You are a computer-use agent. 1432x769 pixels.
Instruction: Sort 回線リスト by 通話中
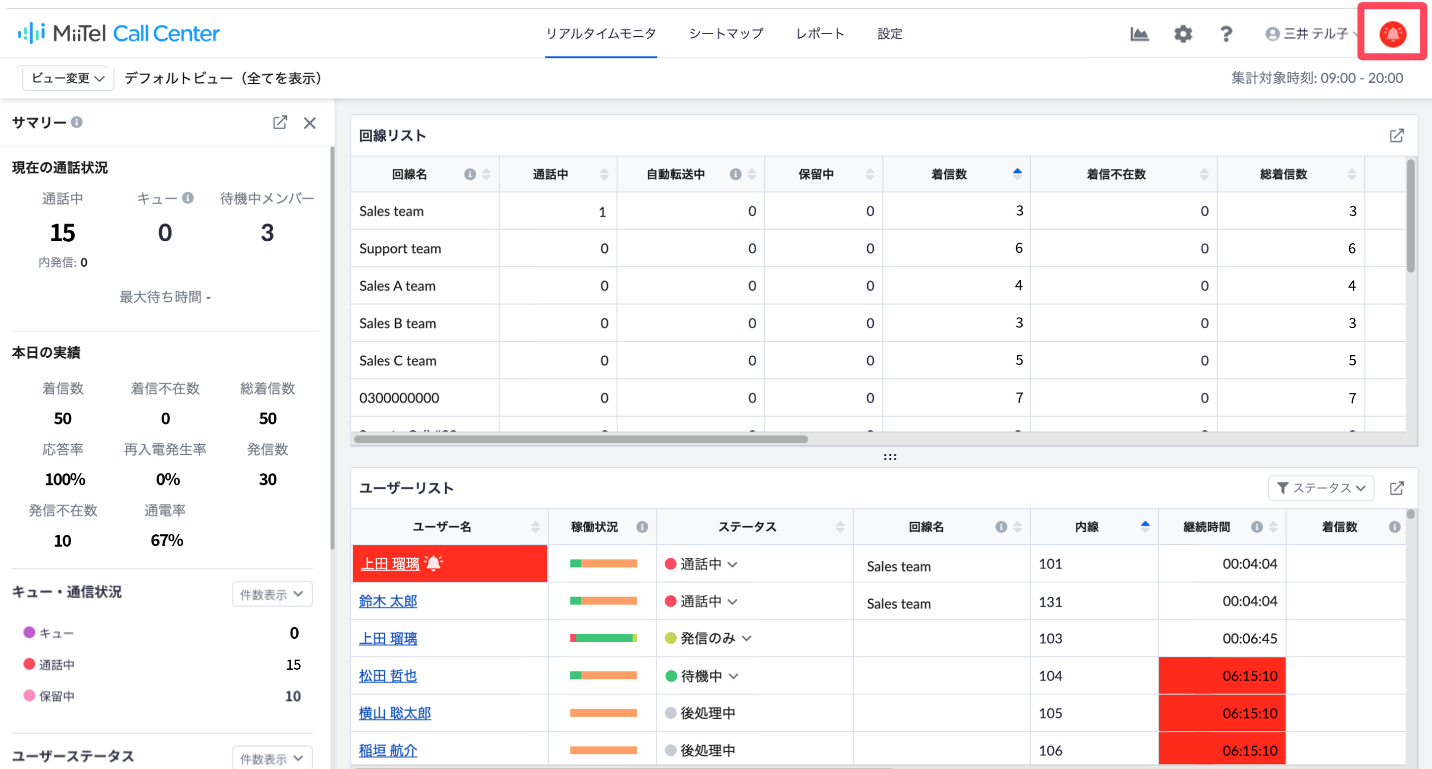tap(604, 174)
